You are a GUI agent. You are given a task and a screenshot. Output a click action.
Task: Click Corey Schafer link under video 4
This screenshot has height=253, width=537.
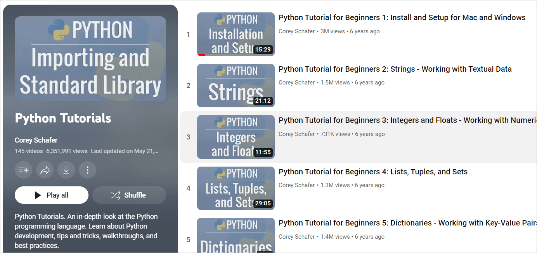(297, 185)
